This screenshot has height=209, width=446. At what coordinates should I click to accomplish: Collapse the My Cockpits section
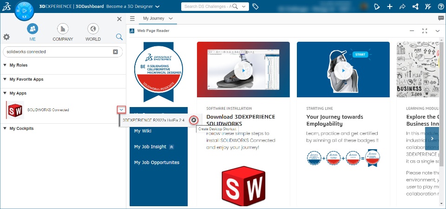point(5,128)
